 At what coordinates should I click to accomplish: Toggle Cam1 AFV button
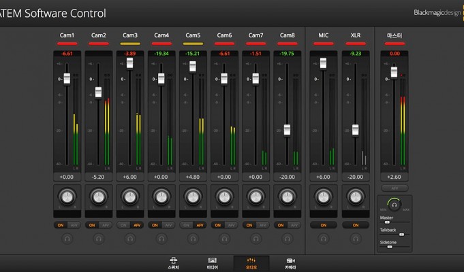point(74,225)
